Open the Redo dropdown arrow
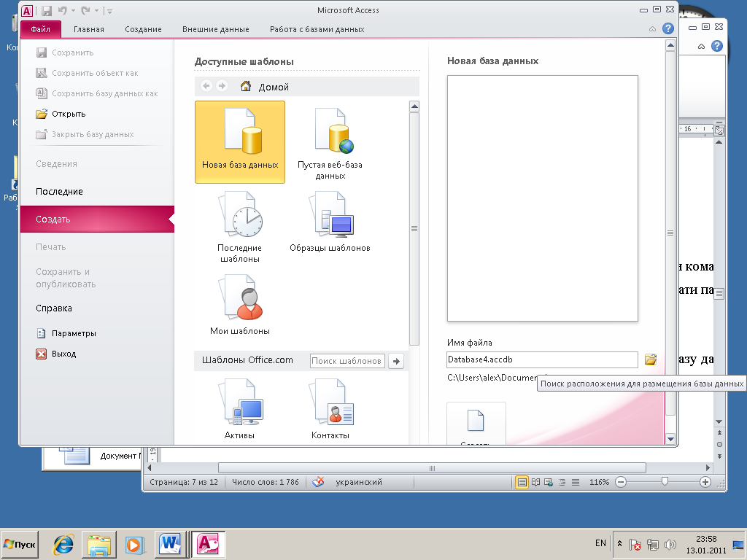 (x=96, y=11)
